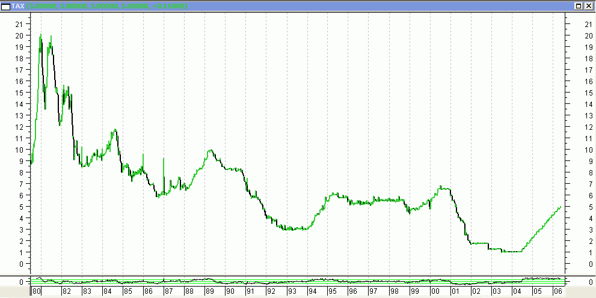The height and width of the screenshot is (298, 596).
Task: Click value 15 on left price scale
Action: click(19, 93)
